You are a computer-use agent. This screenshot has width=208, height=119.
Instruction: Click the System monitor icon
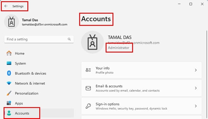tap(9, 63)
